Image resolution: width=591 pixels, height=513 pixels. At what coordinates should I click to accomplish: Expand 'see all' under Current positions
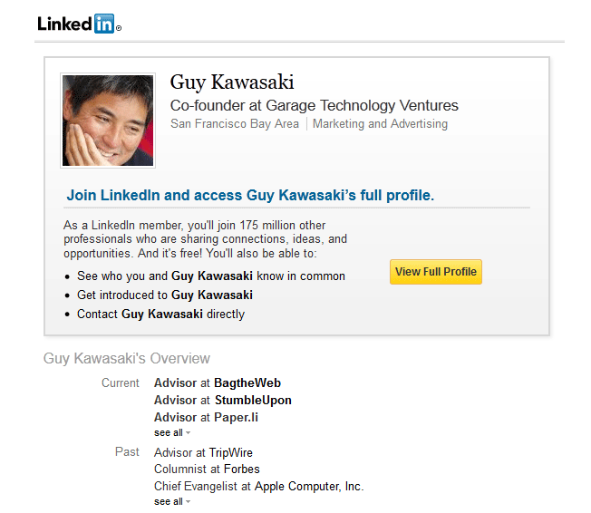click(x=169, y=432)
